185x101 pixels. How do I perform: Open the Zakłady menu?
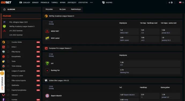click(x=25, y=2)
